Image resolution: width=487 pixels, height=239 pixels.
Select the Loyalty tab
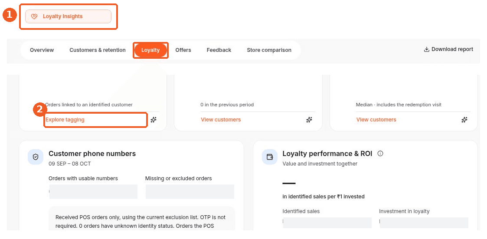click(150, 50)
